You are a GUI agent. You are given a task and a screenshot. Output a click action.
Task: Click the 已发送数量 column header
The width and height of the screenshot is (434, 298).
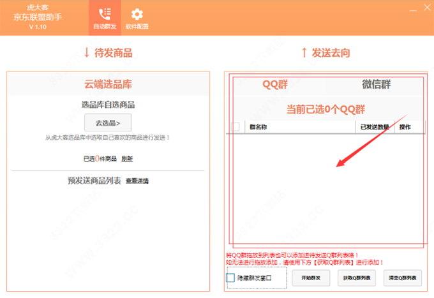375,127
